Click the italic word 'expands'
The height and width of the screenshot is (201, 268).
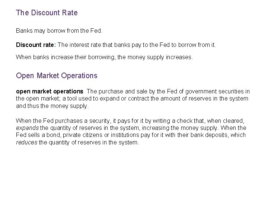coord(26,128)
